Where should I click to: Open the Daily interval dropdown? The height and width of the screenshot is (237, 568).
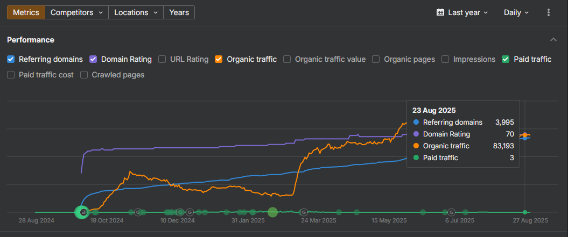click(x=516, y=12)
